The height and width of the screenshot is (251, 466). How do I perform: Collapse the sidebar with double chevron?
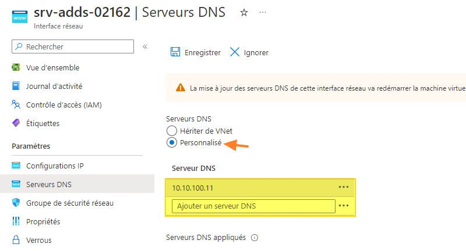[145, 46]
